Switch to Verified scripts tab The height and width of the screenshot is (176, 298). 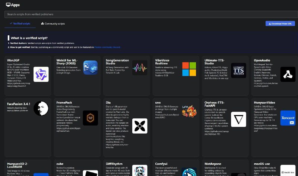[20, 23]
